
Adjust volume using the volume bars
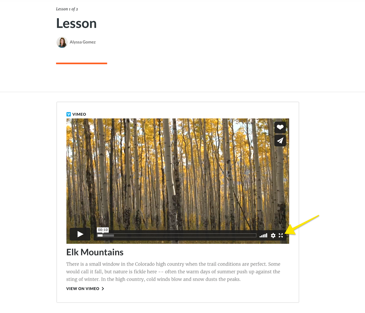[263, 236]
